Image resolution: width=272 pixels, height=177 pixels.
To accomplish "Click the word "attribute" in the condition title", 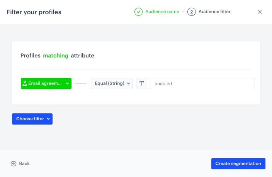I will click(x=82, y=56).
